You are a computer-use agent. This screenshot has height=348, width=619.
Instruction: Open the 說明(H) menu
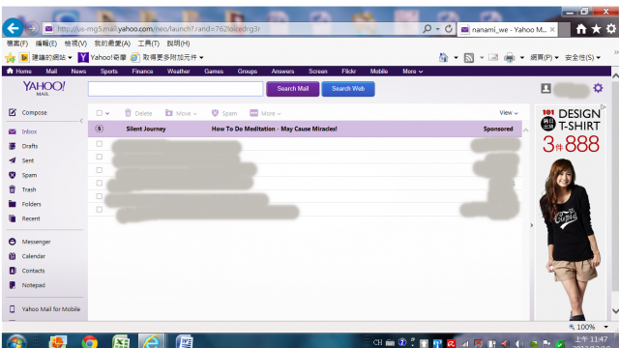point(178,43)
